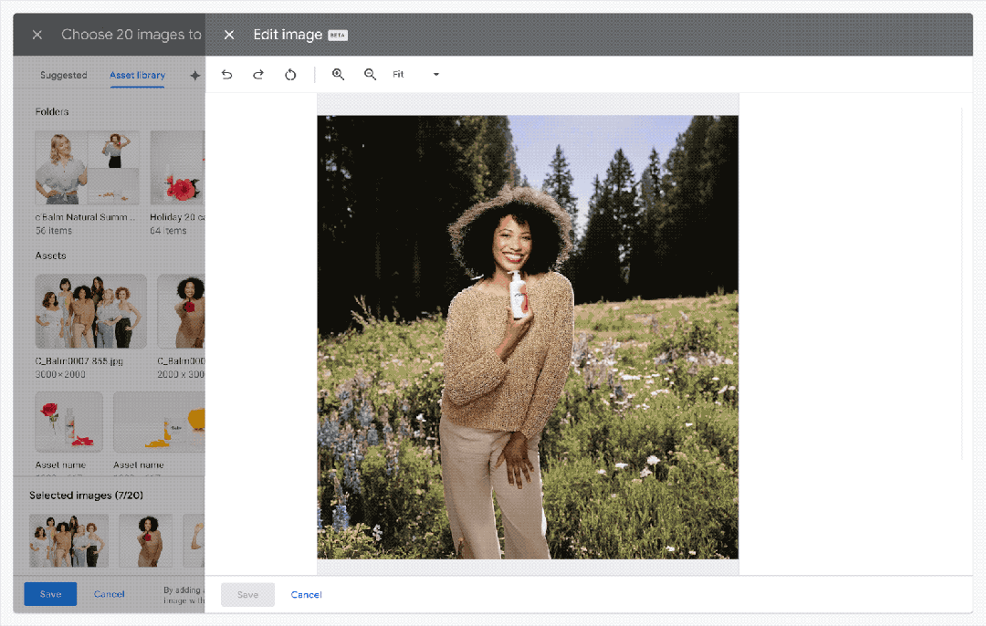
Task: Zoom out of the image
Action: pyautogui.click(x=370, y=74)
